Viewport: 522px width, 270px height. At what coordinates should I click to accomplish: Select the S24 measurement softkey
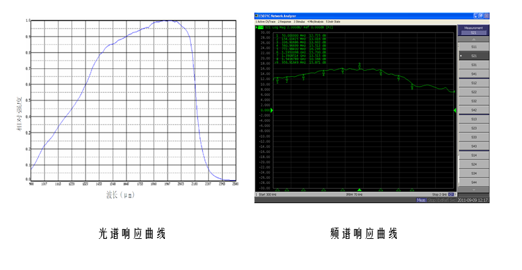(474, 164)
